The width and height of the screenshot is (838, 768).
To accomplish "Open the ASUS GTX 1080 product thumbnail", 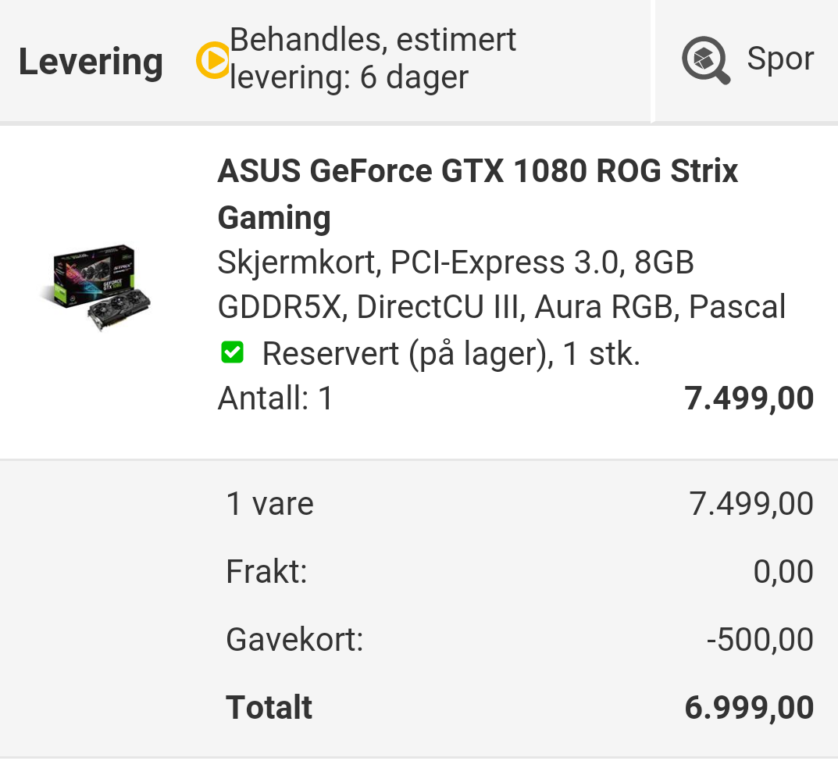I will click(x=95, y=288).
